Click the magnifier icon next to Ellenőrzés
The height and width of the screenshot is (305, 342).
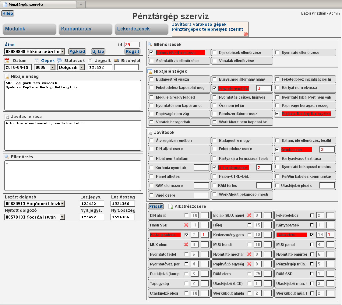[x=7, y=157]
